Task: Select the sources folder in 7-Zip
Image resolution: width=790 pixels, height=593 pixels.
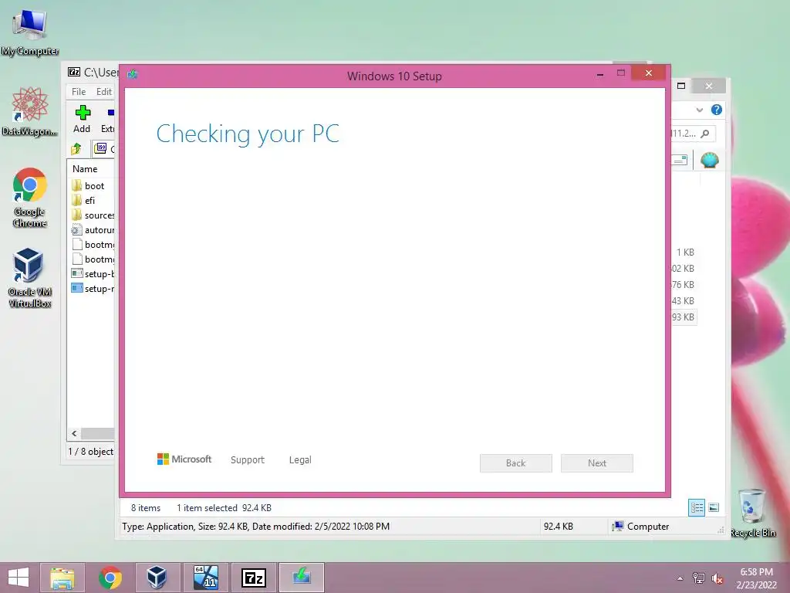Action: (x=93, y=215)
